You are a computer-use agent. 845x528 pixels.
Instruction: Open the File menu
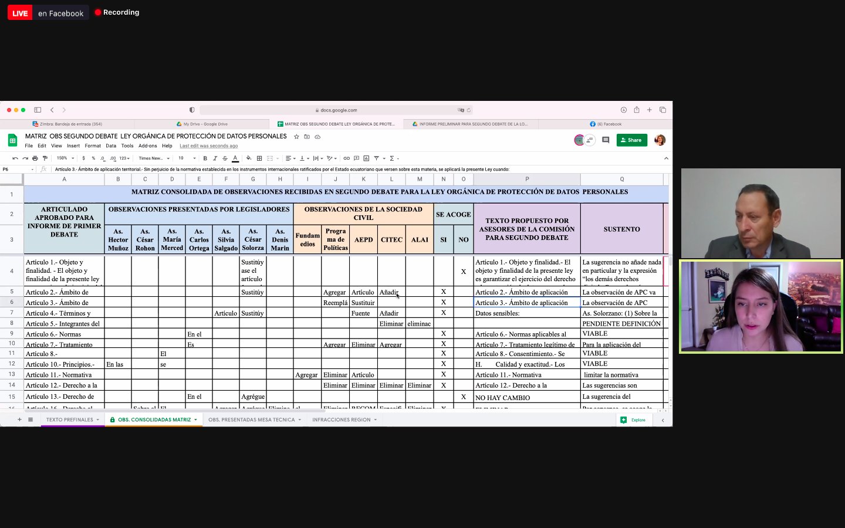pyautogui.click(x=29, y=145)
